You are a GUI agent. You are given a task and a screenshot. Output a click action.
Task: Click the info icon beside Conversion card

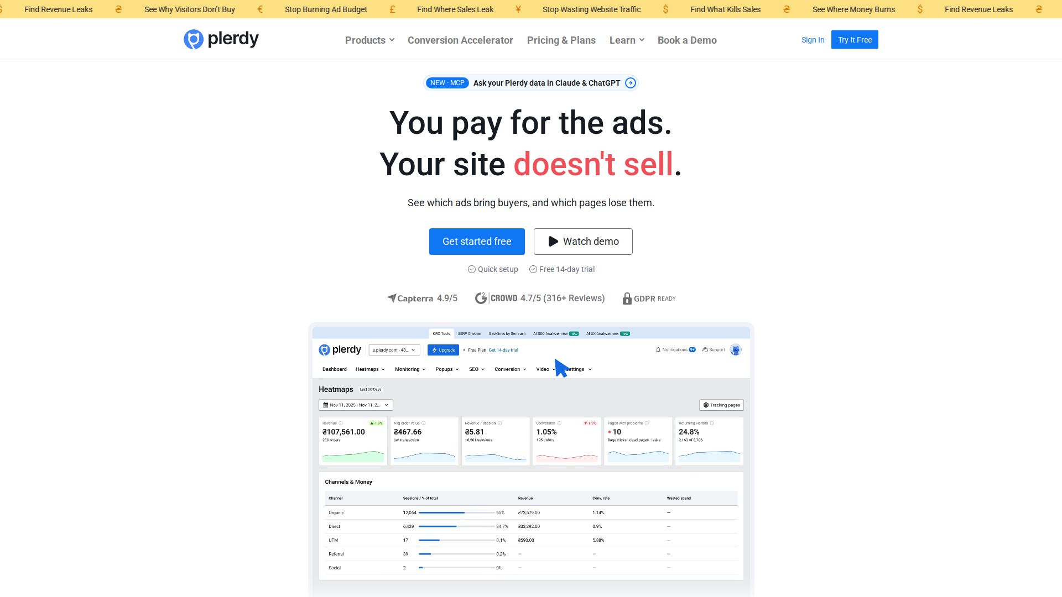(559, 423)
